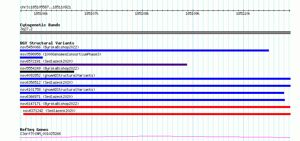Viewport: 300px width, 141px height.
Task: Select the black nsv5554249 variant bar
Action: 47,72
